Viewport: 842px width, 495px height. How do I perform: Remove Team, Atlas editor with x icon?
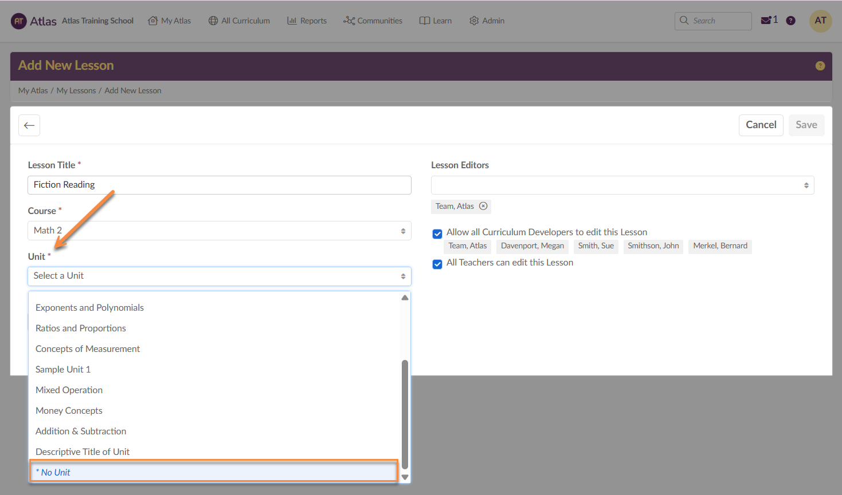coord(483,206)
